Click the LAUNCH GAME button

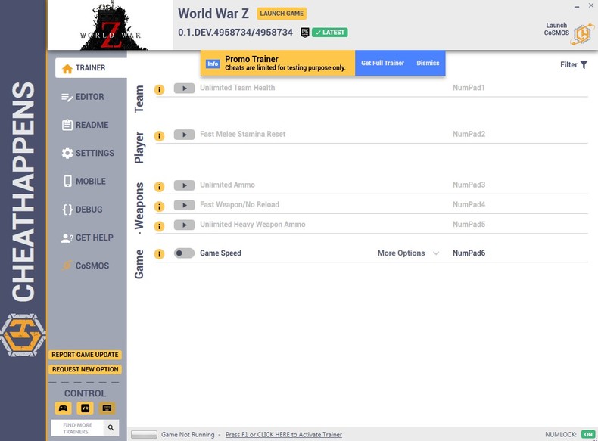click(282, 14)
